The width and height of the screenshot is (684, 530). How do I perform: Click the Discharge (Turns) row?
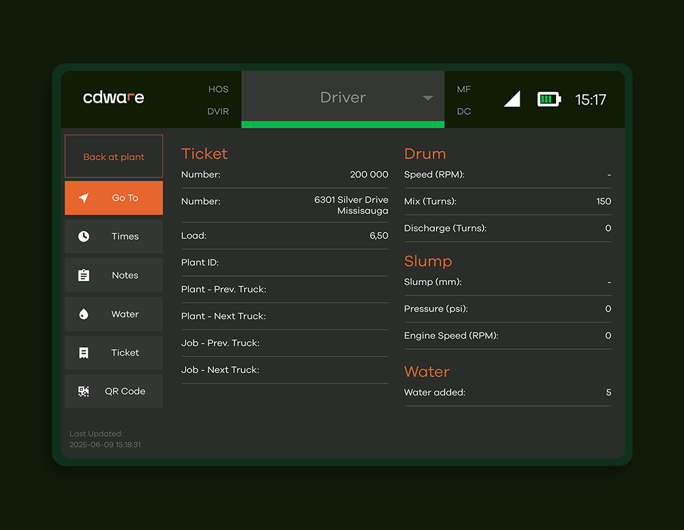pyautogui.click(x=508, y=229)
